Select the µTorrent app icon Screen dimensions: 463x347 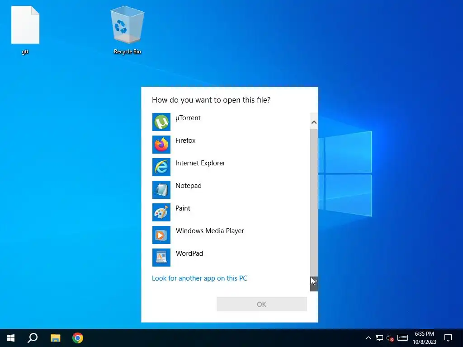[x=161, y=122]
